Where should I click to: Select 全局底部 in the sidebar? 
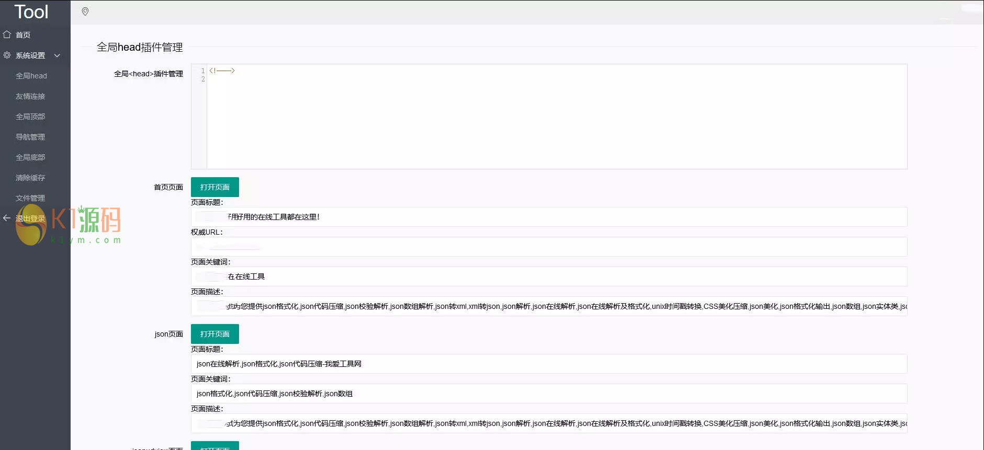(x=30, y=157)
